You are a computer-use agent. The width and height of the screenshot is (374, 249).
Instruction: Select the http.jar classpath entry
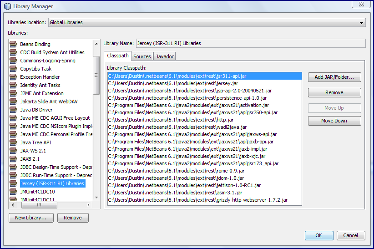point(205,120)
